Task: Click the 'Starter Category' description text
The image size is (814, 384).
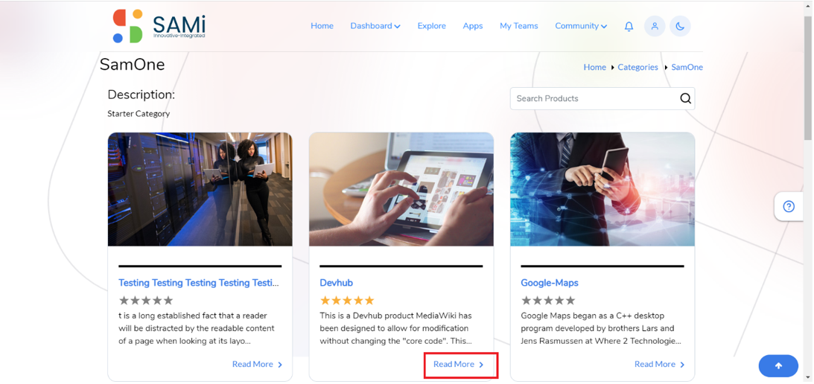Action: click(x=139, y=114)
